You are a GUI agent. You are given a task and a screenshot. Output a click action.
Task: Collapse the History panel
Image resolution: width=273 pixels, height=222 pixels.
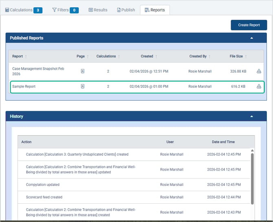251,116
